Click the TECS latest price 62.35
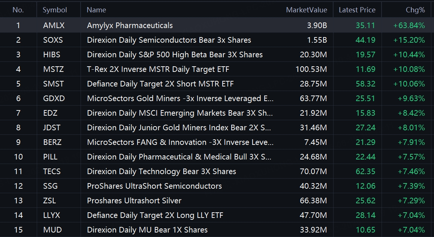Viewport: 434px width, 237px height. pos(365,171)
